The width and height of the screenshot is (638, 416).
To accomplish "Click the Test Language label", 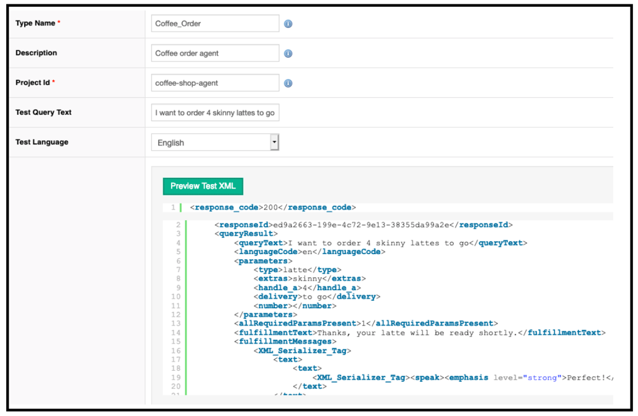I will point(42,142).
